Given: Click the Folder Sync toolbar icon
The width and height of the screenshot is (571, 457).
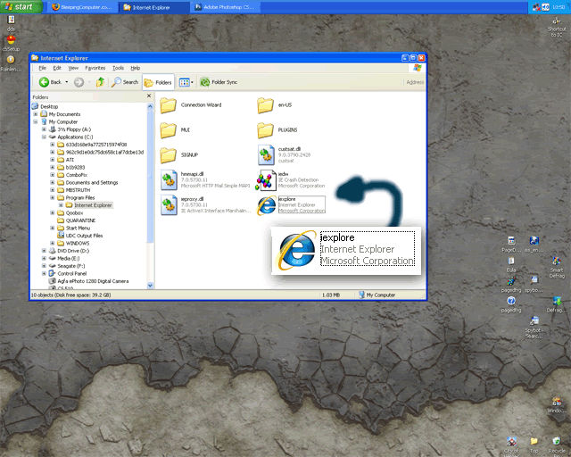Looking at the screenshot, I should (205, 82).
